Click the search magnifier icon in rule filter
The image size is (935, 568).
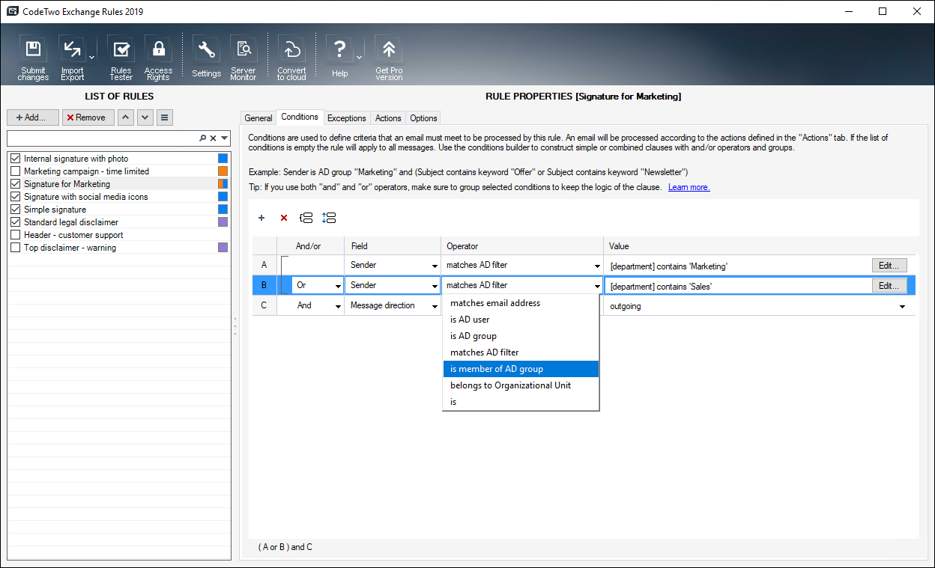click(202, 138)
